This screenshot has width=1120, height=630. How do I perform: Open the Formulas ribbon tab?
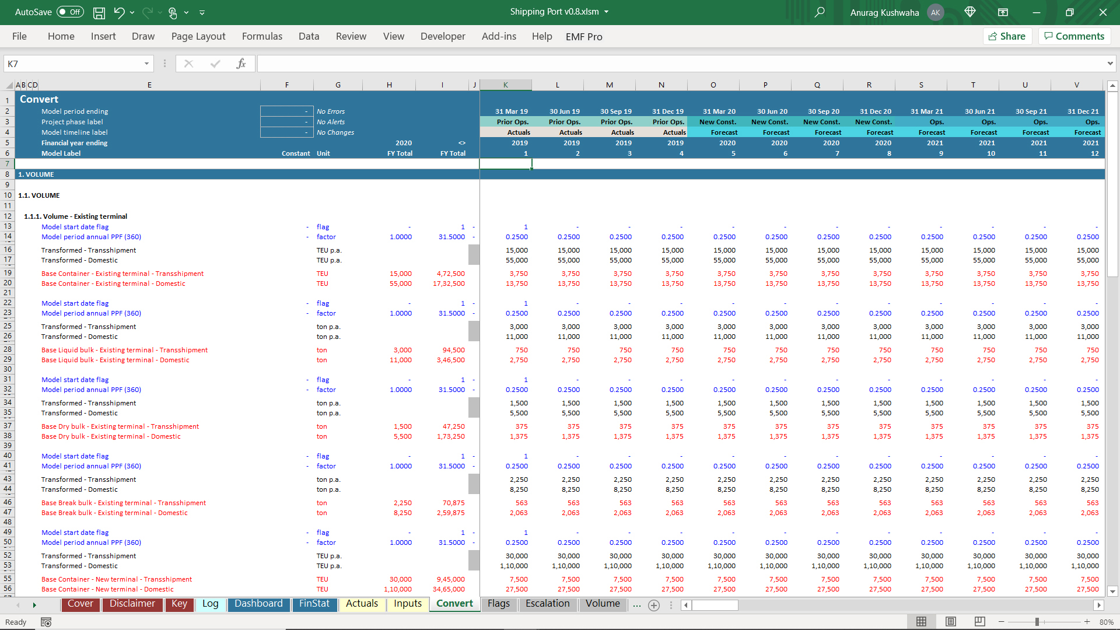point(262,36)
